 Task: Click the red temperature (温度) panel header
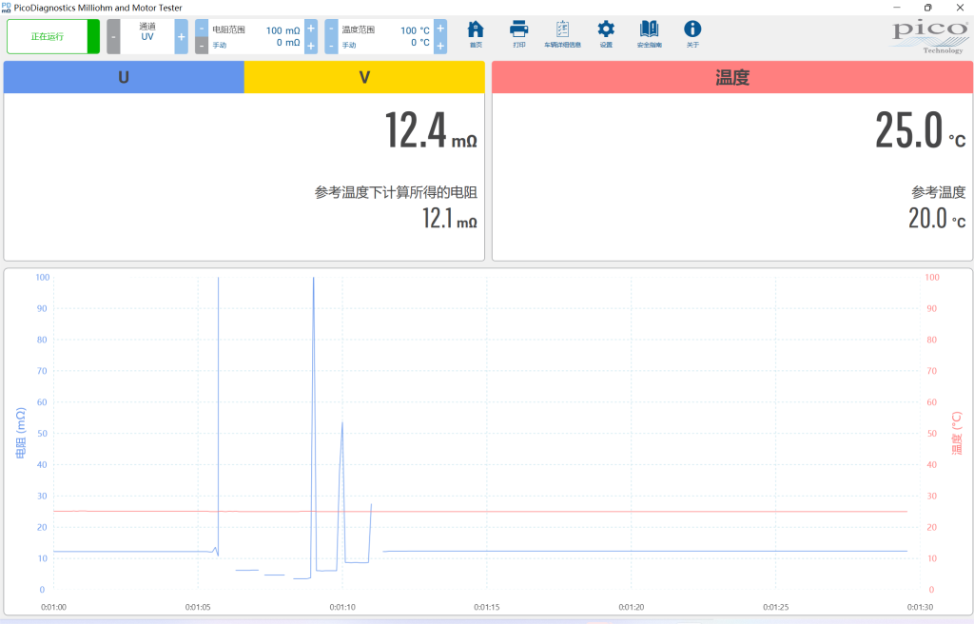(x=732, y=77)
